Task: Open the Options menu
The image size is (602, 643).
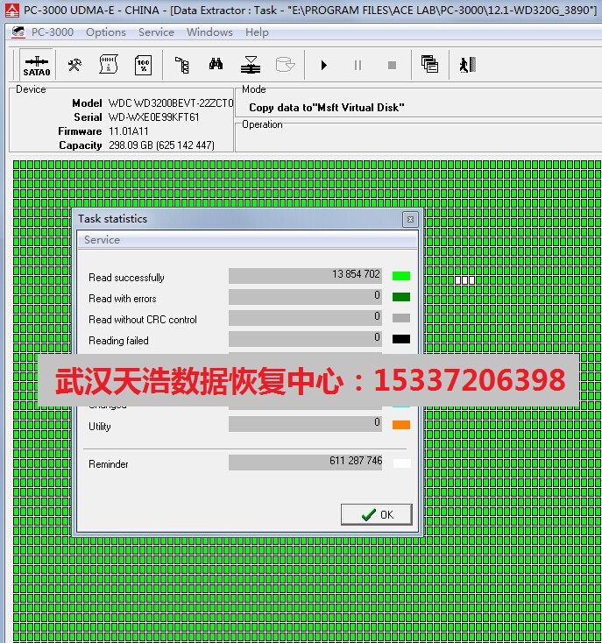Action: 106,32
